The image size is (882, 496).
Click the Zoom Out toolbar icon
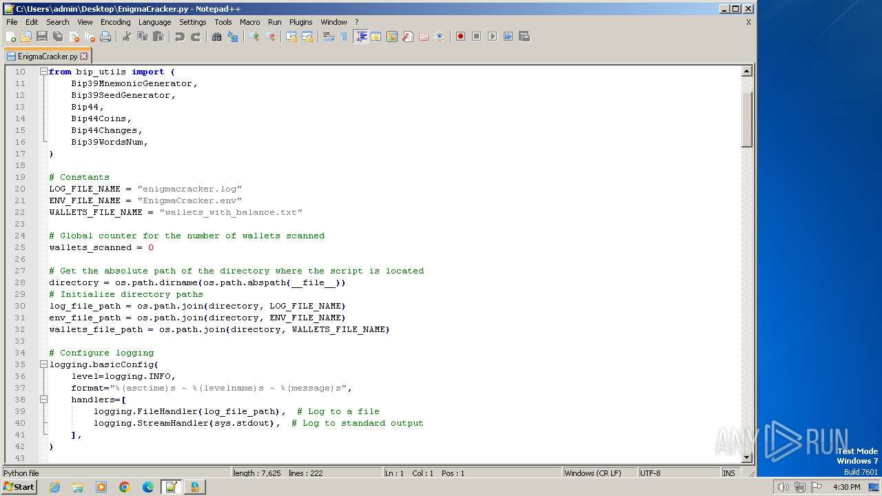coord(270,37)
